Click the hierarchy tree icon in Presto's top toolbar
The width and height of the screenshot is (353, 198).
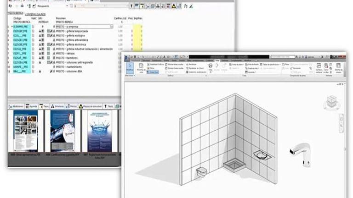pyautogui.click(x=158, y=6)
